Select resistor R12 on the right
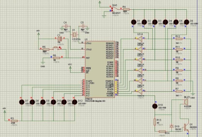Viewport: 202px width, 137px height. [179, 39]
